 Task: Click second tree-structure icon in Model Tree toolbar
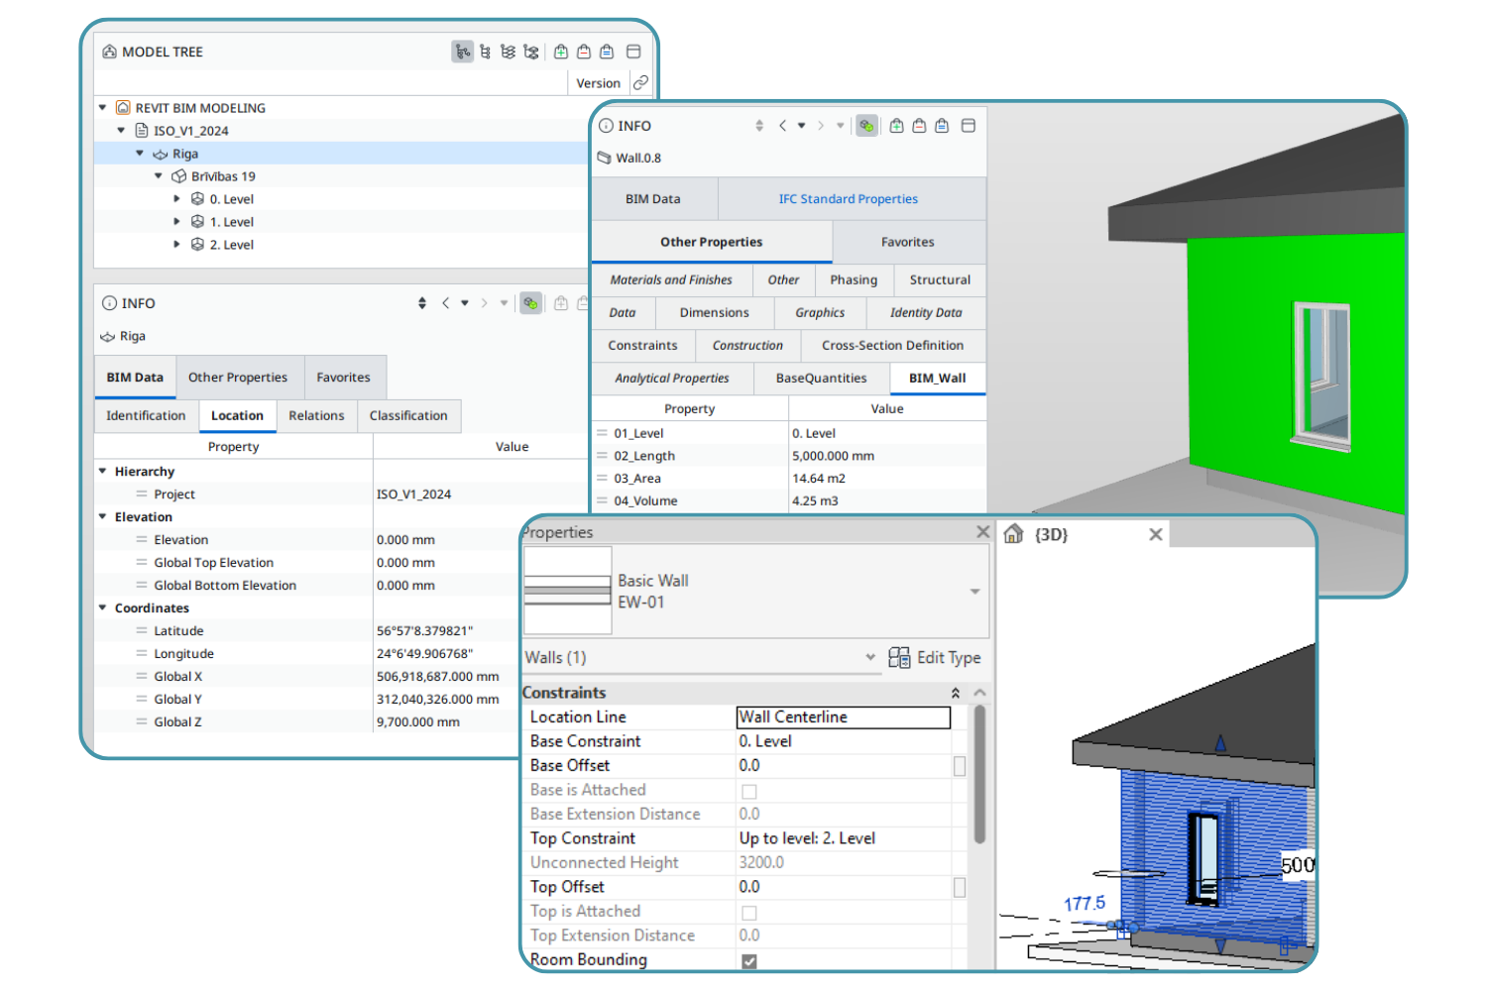tap(486, 52)
